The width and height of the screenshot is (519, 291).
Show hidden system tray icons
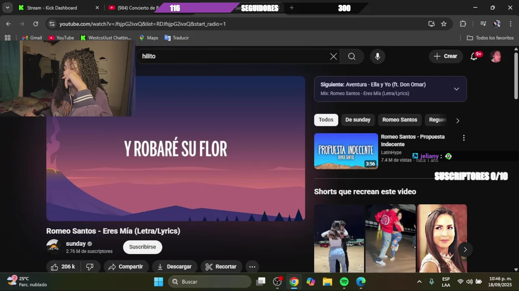pyautogui.click(x=419, y=282)
